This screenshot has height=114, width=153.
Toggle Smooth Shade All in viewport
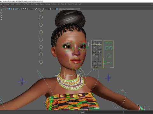9,9
